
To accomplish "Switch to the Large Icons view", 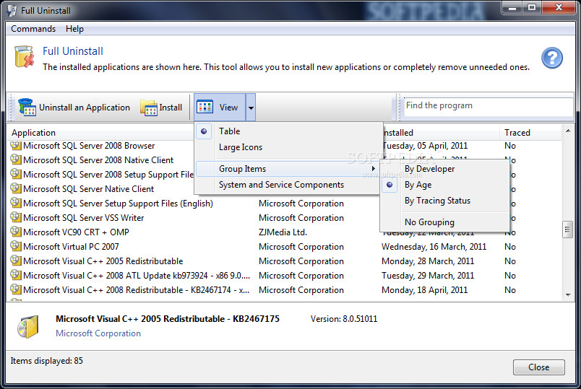I will 241,147.
